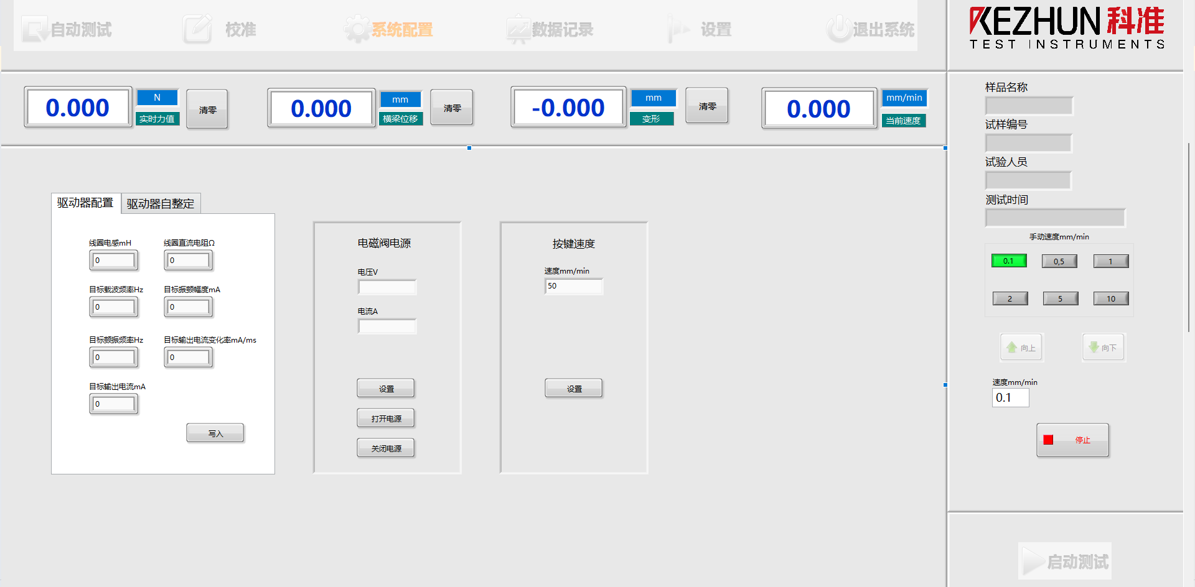Click the 线圈直流电阻Ω input field
The width and height of the screenshot is (1195, 587).
tap(189, 260)
